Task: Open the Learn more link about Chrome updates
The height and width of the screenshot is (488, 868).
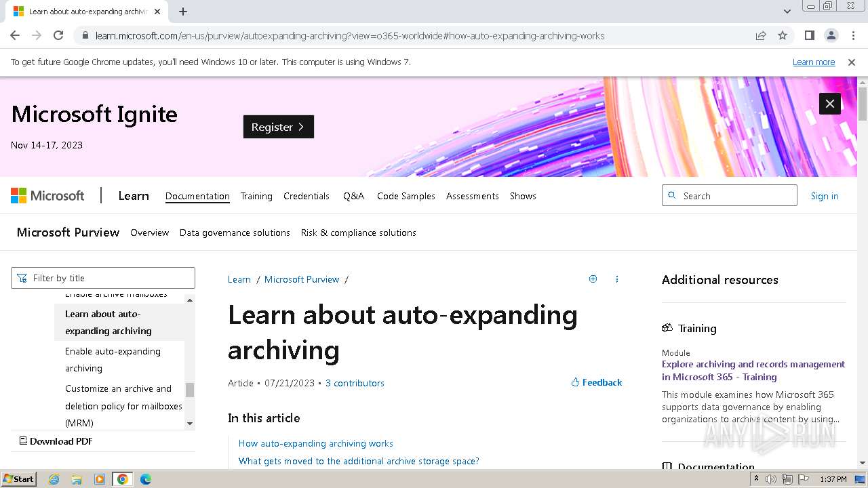Action: (814, 62)
